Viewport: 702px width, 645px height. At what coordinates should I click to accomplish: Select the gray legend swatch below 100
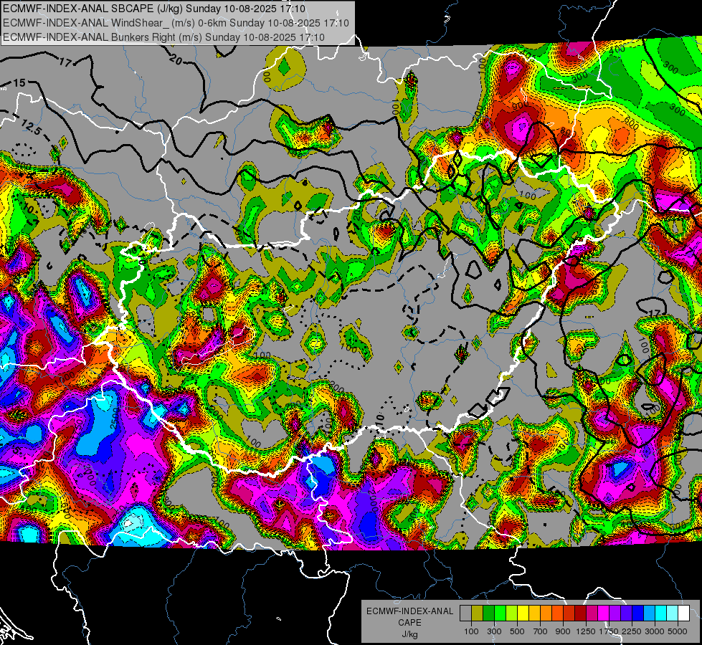tap(465, 613)
